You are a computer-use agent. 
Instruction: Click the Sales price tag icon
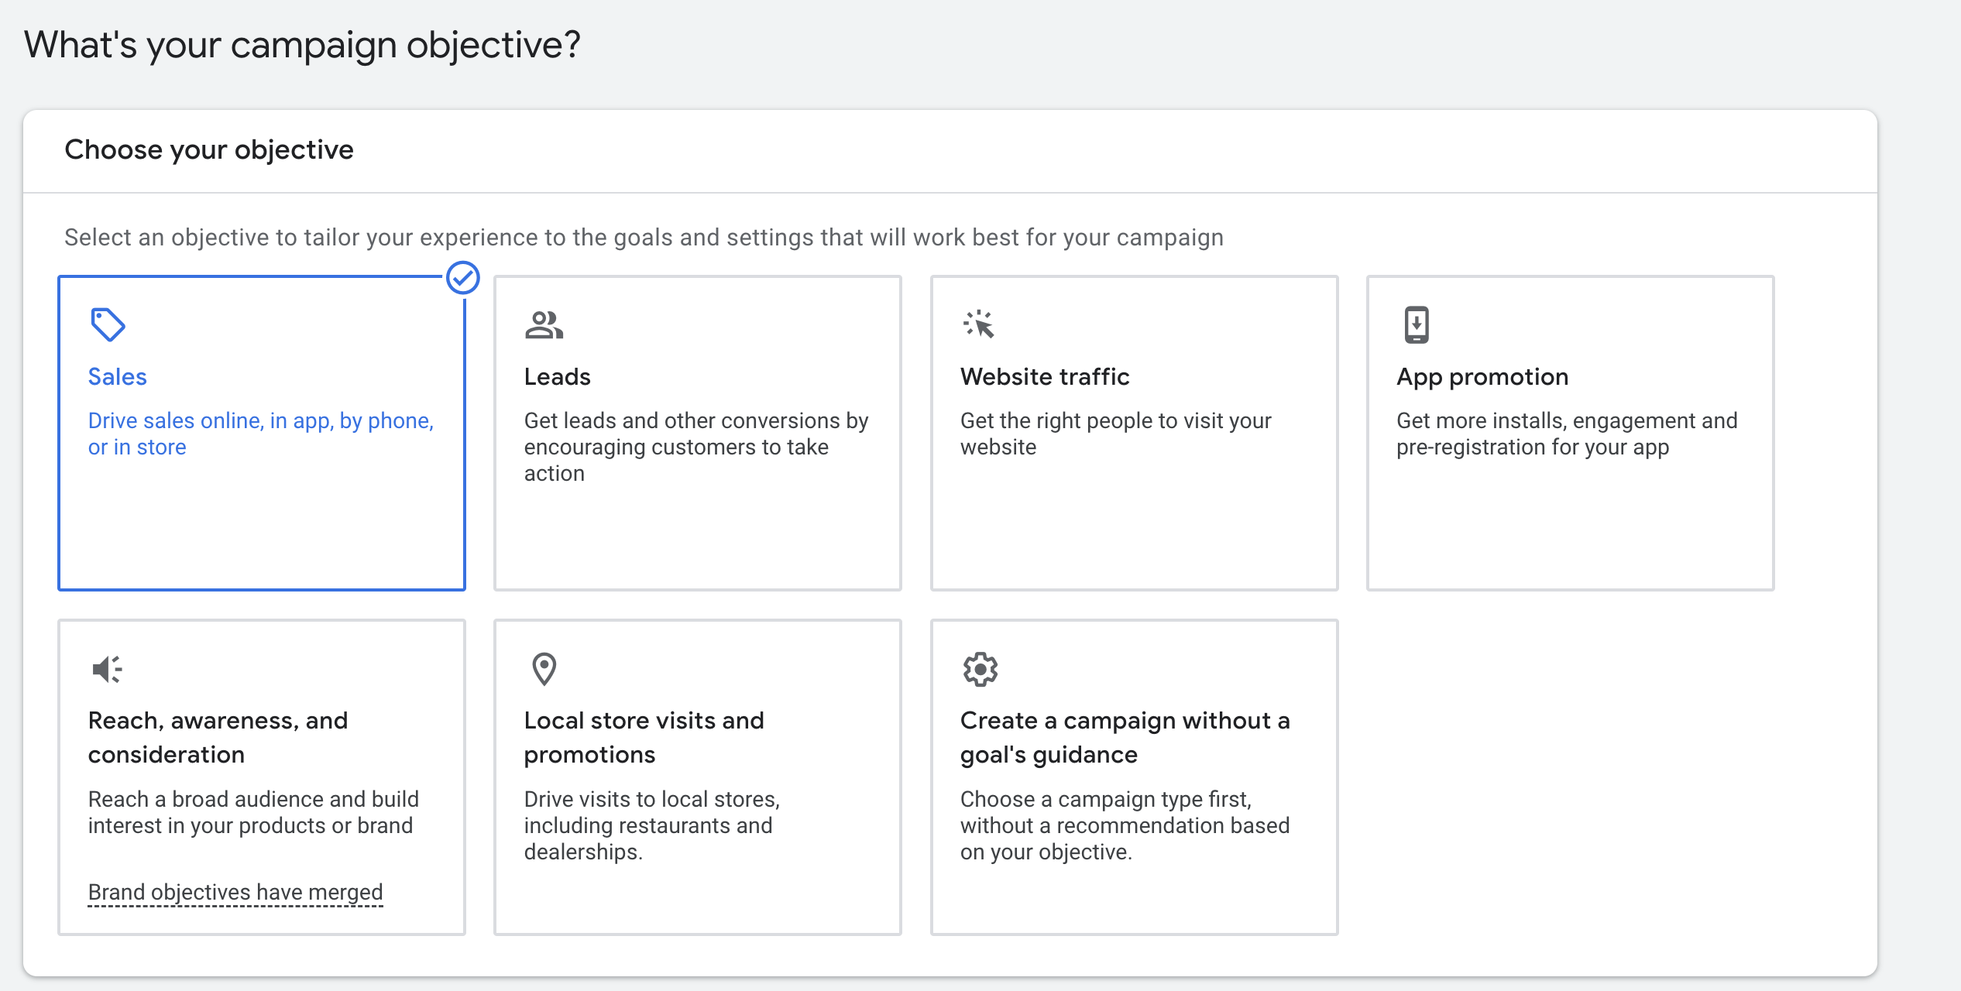(107, 324)
